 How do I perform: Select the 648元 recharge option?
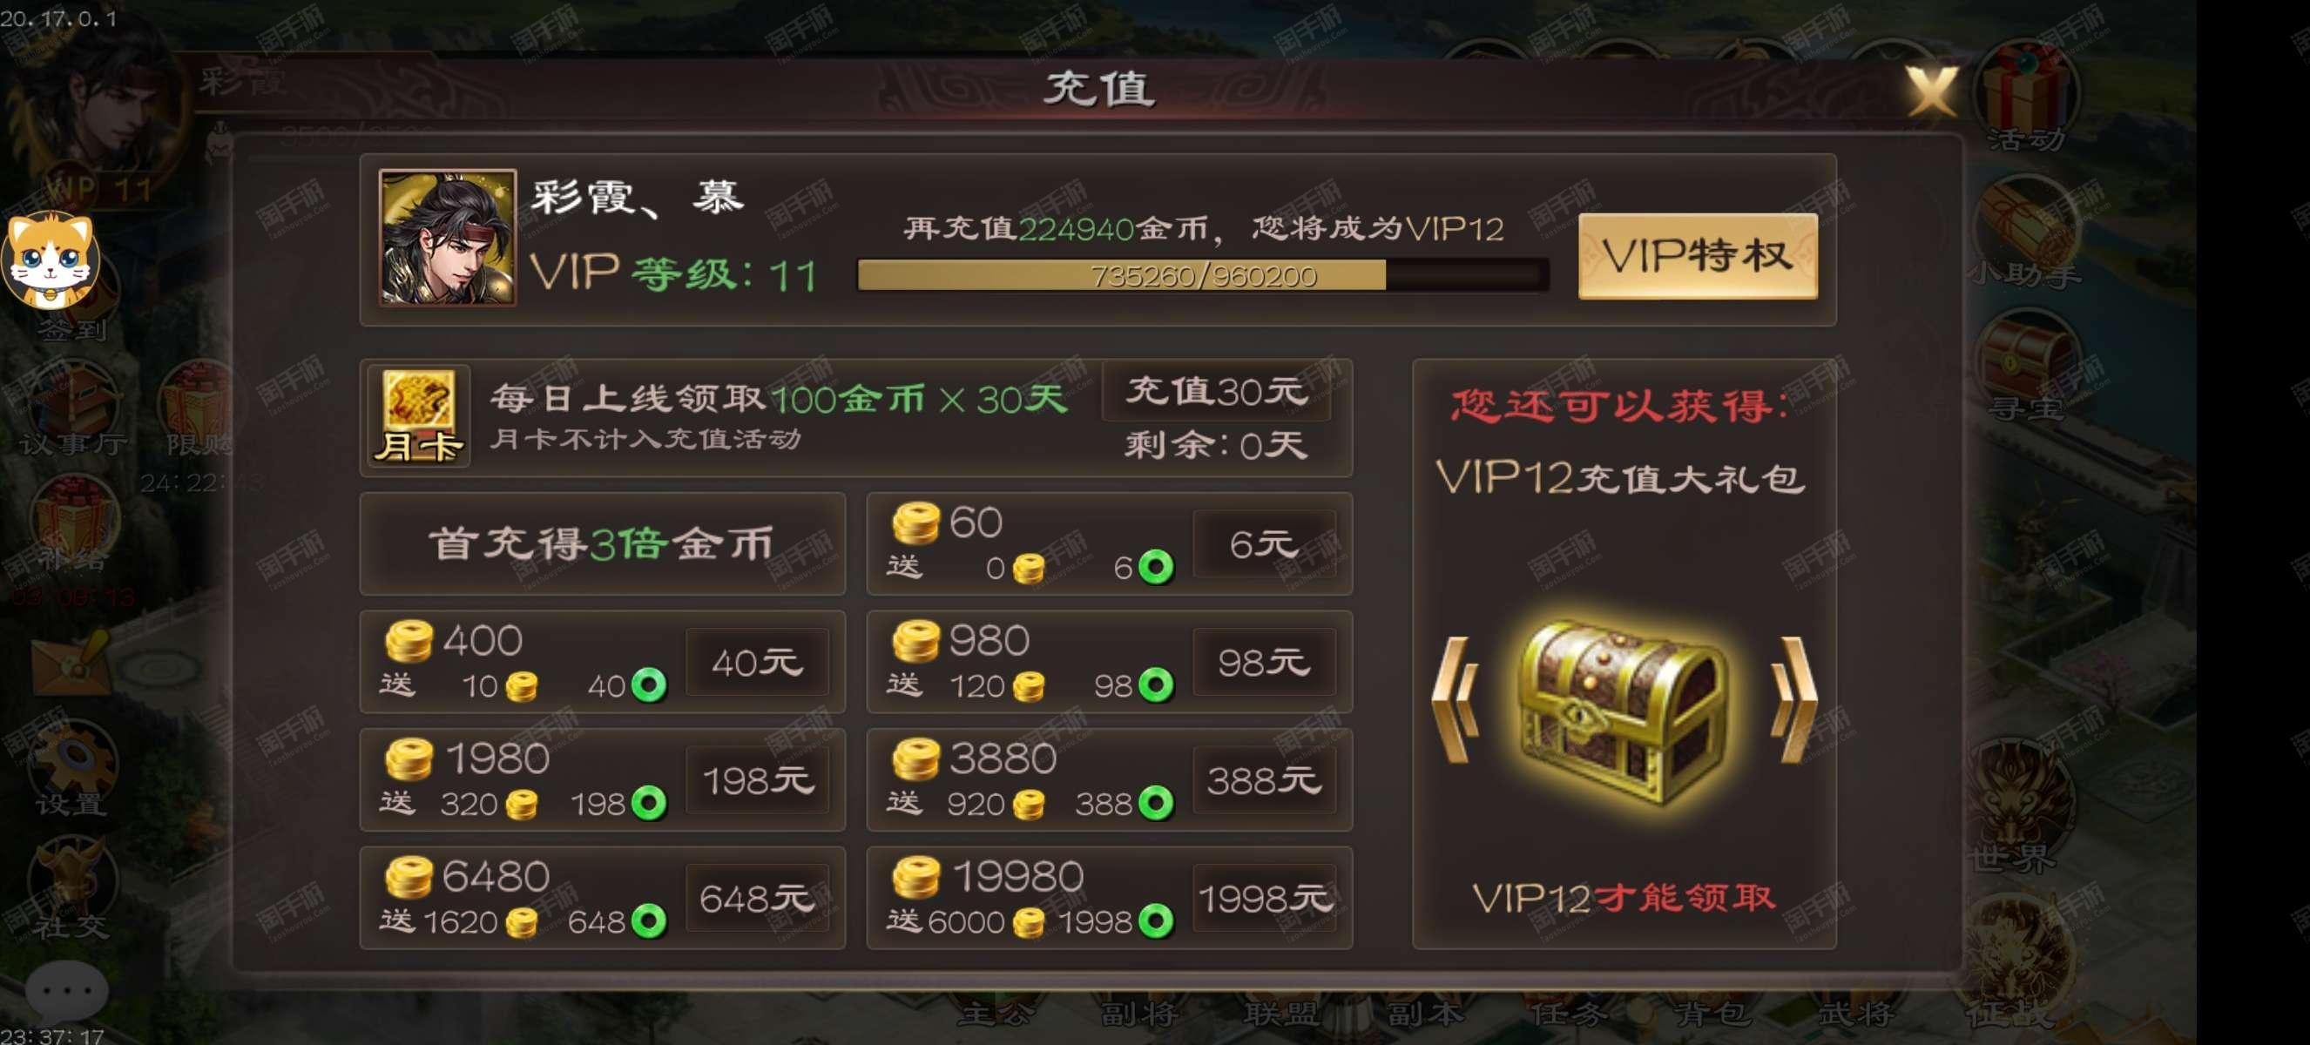(757, 898)
